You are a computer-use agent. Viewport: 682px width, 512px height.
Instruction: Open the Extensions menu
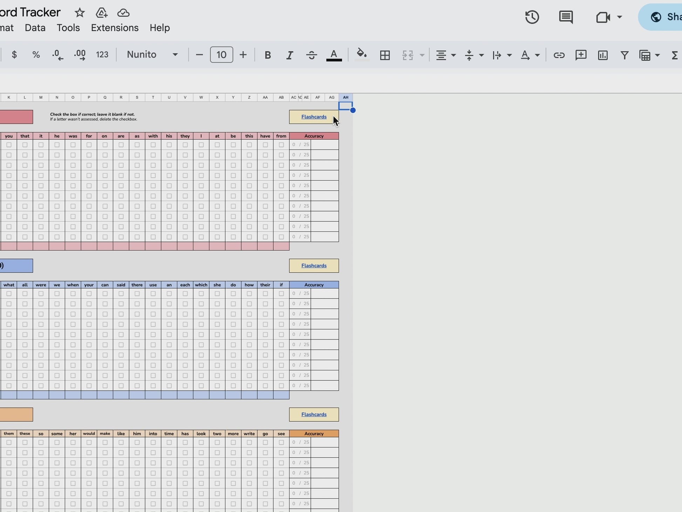tap(115, 28)
